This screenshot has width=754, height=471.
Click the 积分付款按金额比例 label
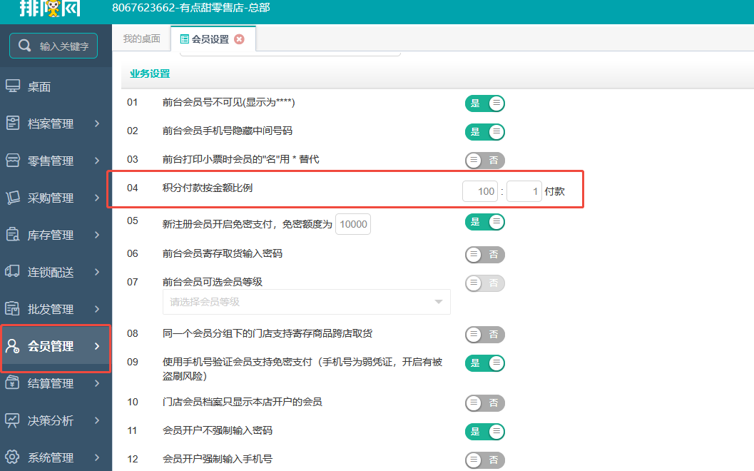[208, 188]
